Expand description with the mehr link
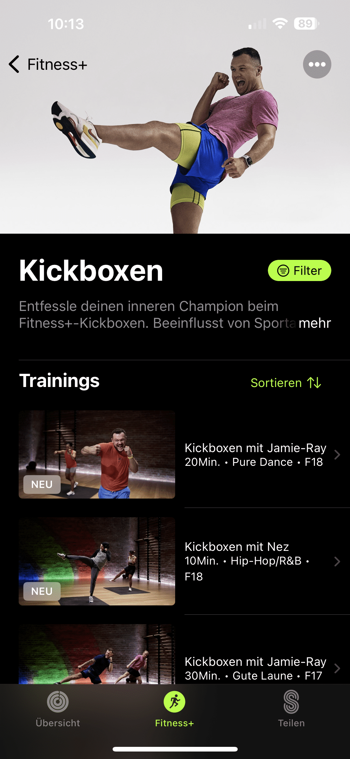This screenshot has height=759, width=350. click(315, 323)
